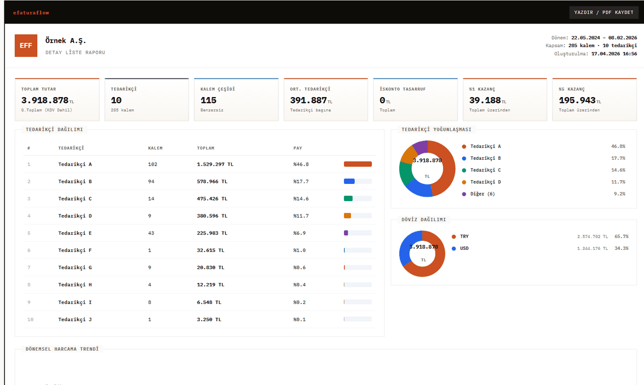Open the TEDARİKÇİ 10 summary card
The image size is (644, 385).
[x=147, y=100]
